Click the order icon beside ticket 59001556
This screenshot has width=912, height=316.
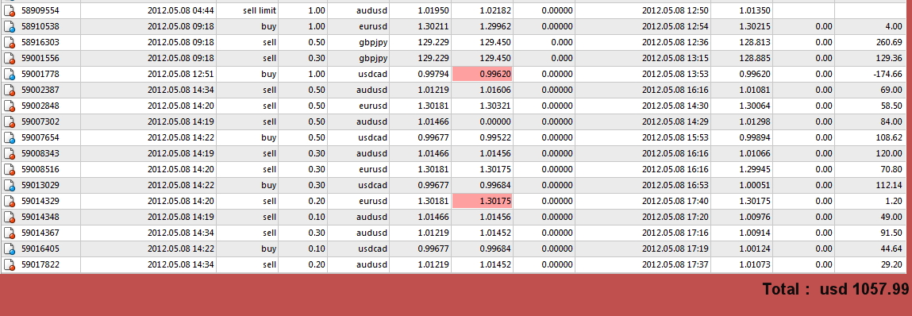tap(10, 58)
